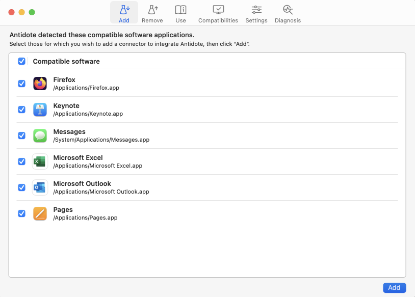The height and width of the screenshot is (297, 415).
Task: Toggle the Compatible software header checkbox
Action: point(21,61)
